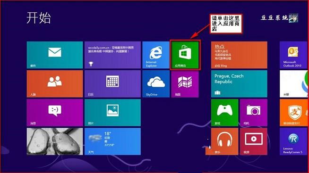Open the SkyDrive cloud tile
Screen dimensions: 309x173
(156, 84)
